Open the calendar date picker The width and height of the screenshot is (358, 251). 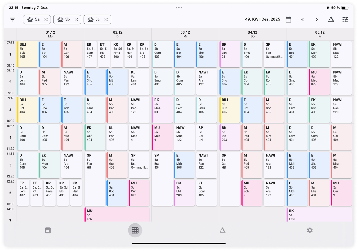coord(288,20)
